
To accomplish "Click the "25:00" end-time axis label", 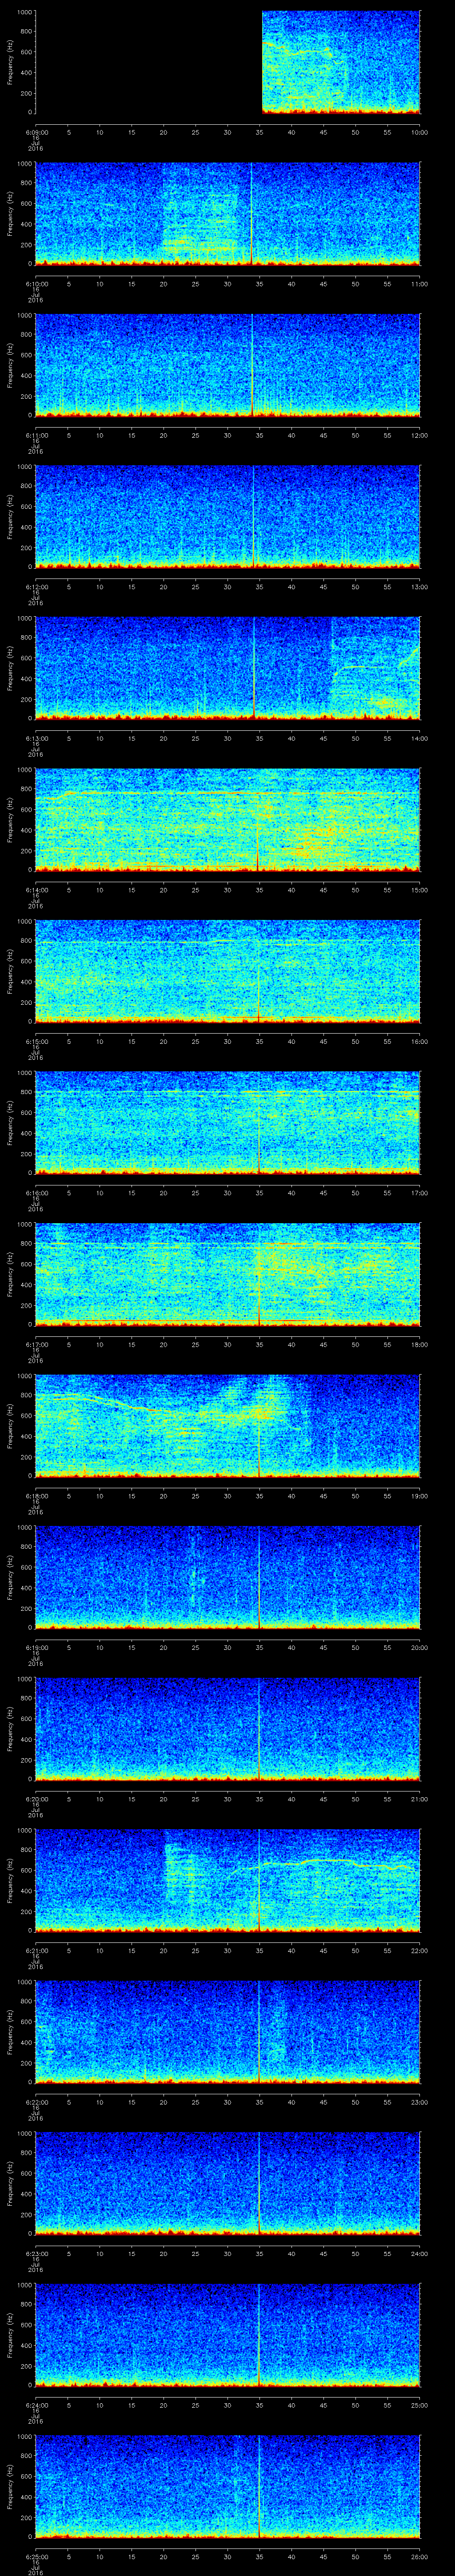I will click(x=419, y=2405).
